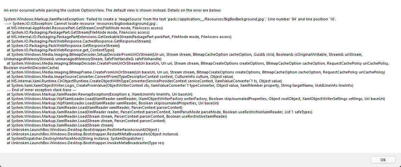Click the ClrObjectRuntime.CreateObjectWithTypeConverter line
This screenshot has width=401, height=167.
[144, 81]
